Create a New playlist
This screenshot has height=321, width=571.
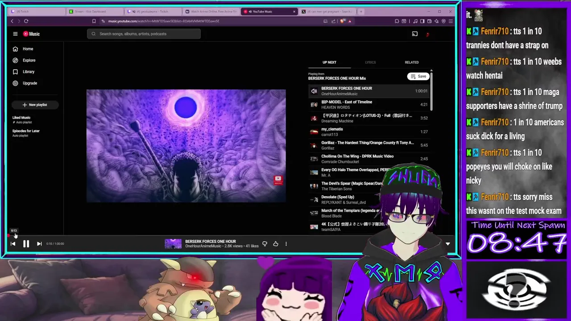pos(35,105)
